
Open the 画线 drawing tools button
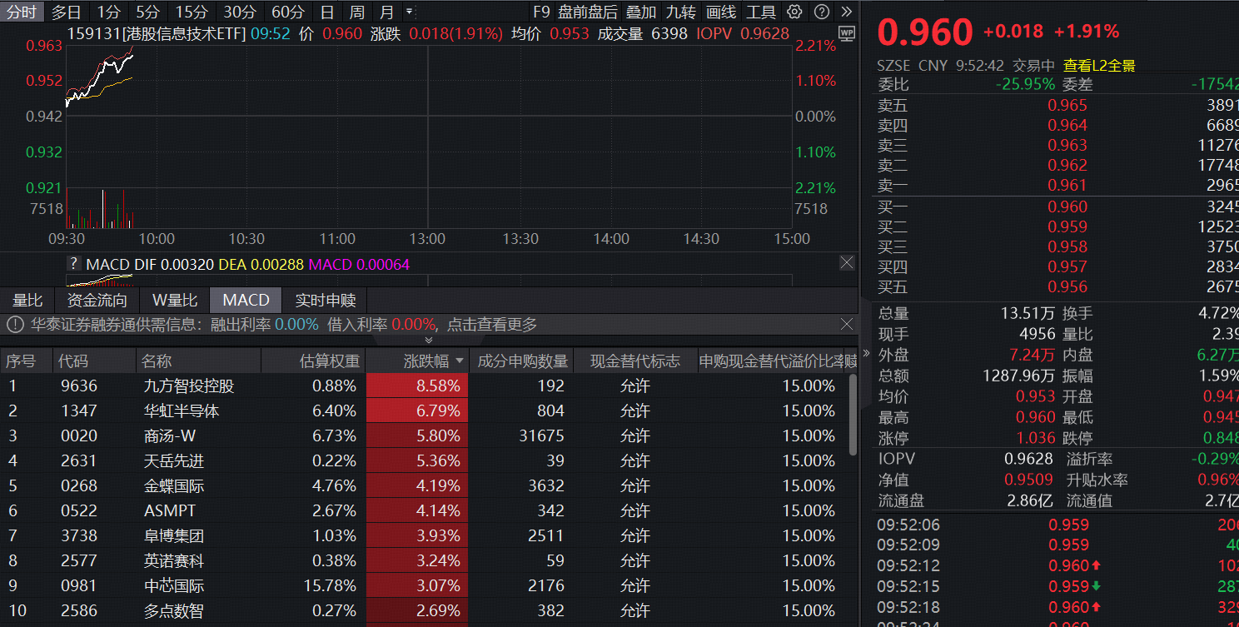[720, 12]
